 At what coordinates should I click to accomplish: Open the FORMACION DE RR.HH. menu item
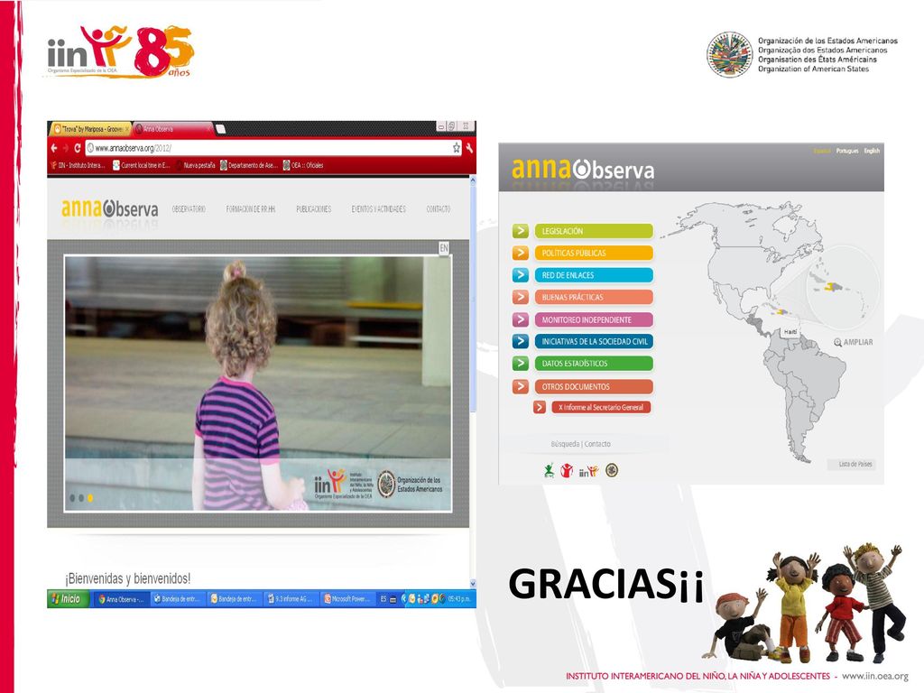[251, 209]
